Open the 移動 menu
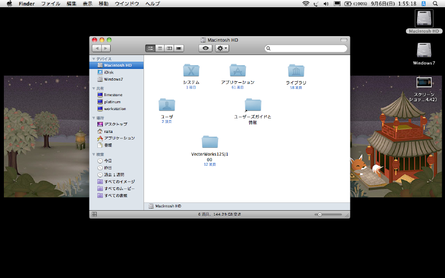The height and width of the screenshot is (278, 445). coord(103,4)
